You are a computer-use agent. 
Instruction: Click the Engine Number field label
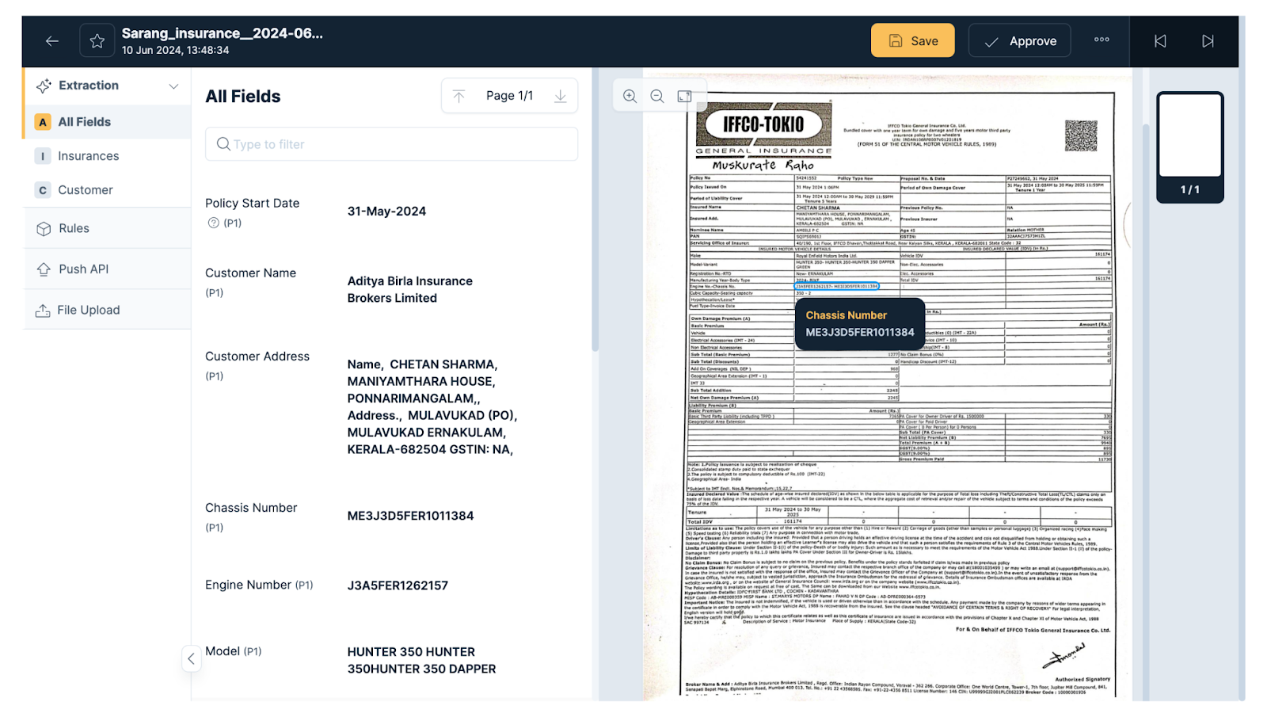(248, 585)
